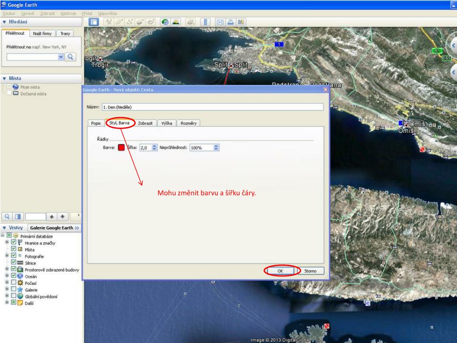Expand the Počasí tree node
This screenshot has height=343, width=457.
[x=7, y=282]
